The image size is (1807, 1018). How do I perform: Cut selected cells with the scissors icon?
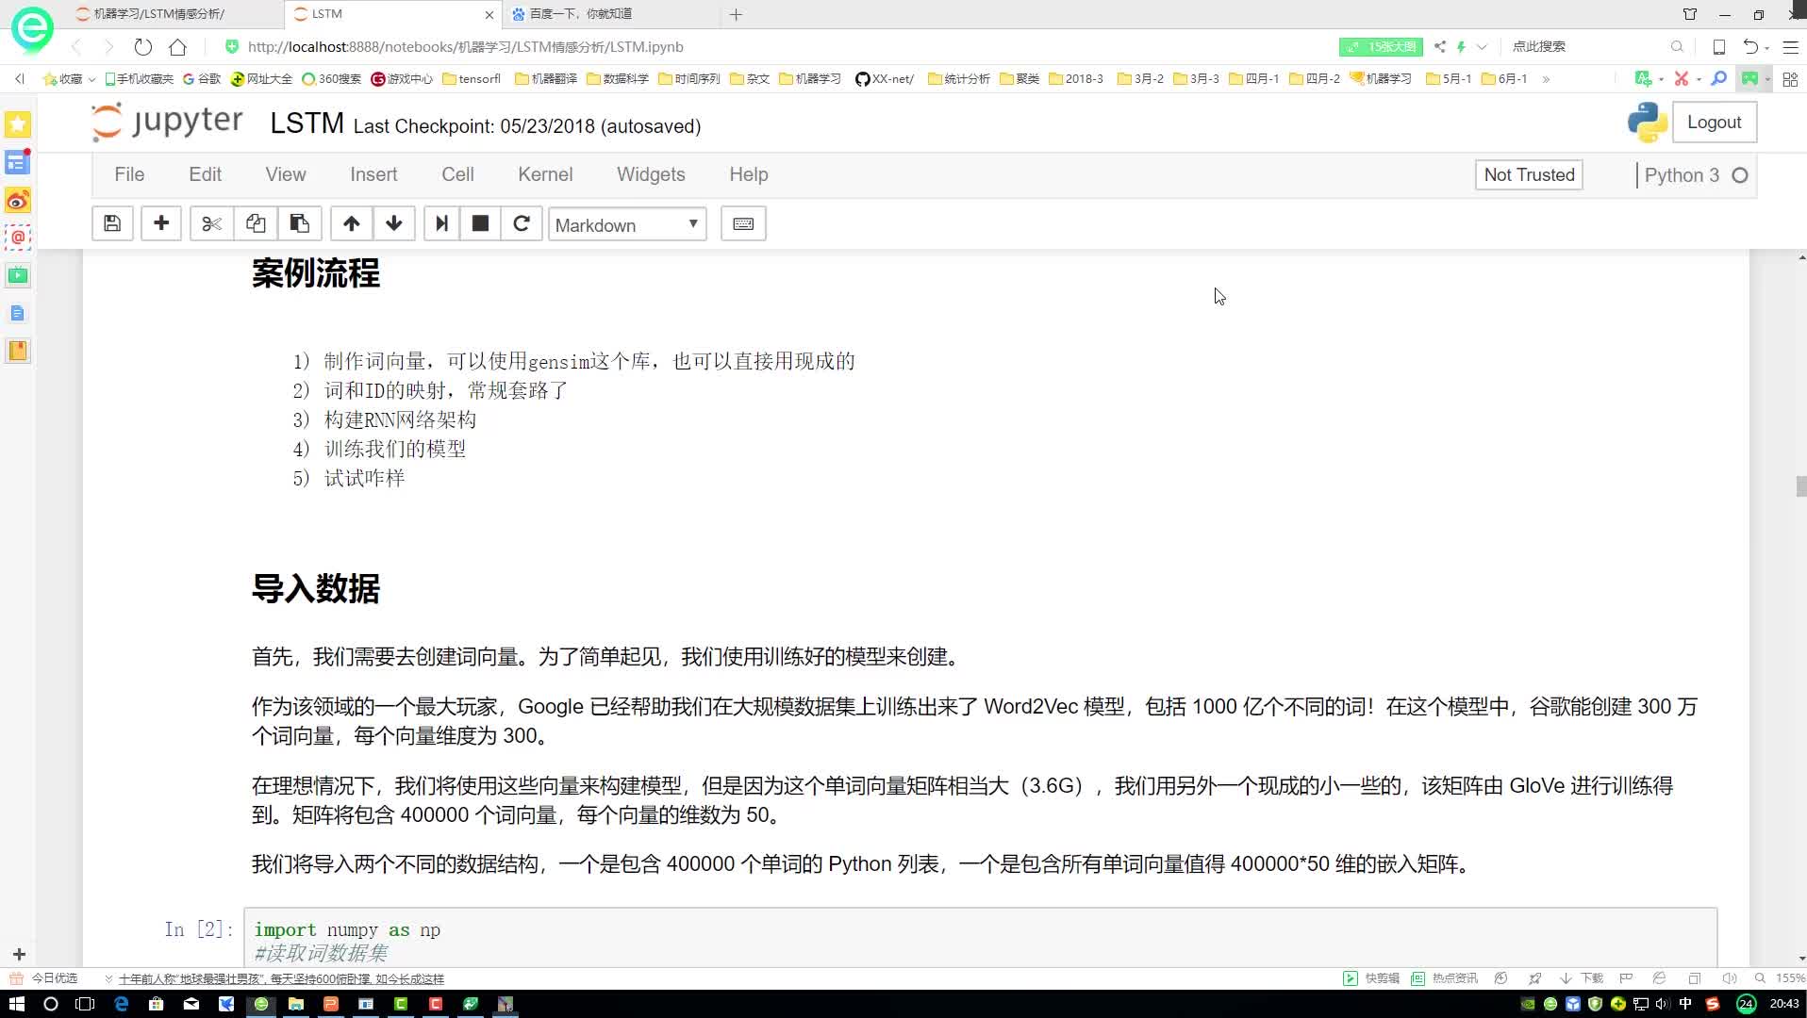click(211, 223)
